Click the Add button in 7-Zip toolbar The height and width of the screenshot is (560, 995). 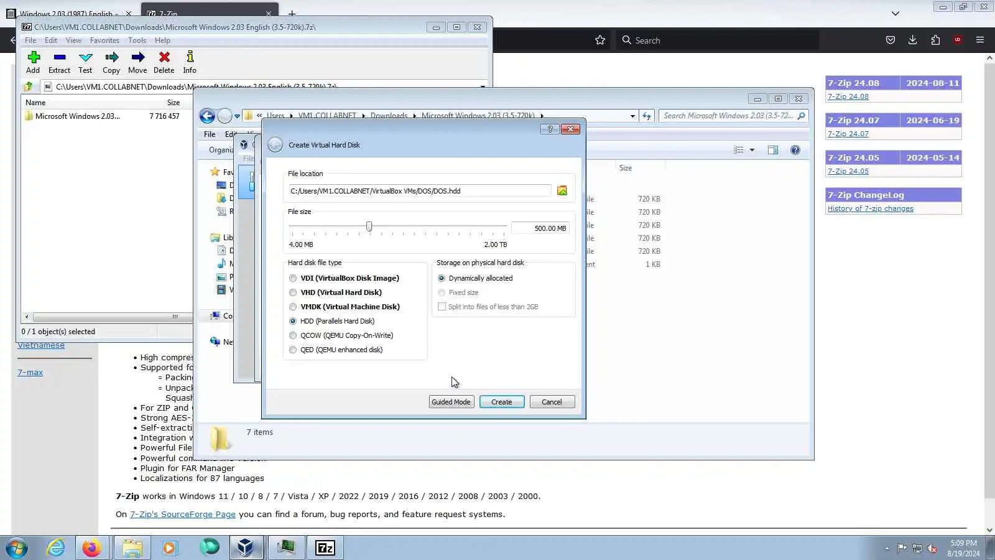pos(34,62)
